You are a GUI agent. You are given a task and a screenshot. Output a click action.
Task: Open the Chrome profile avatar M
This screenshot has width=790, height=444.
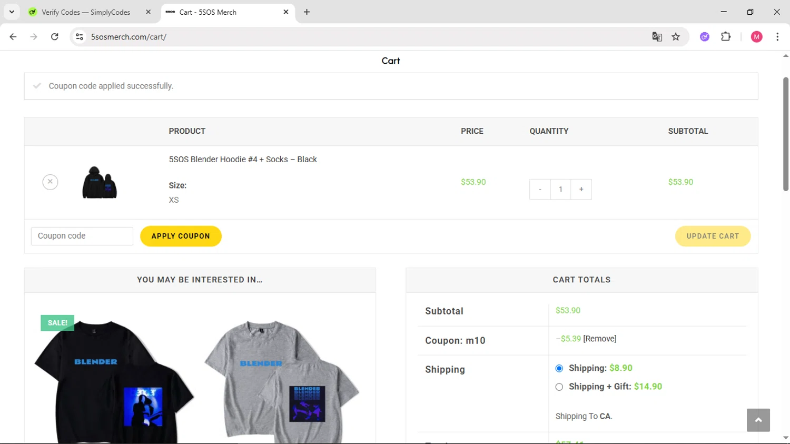coord(757,37)
